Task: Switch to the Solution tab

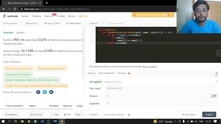Action: click(x=31, y=23)
